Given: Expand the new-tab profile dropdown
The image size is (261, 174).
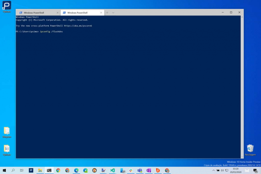Looking at the screenshot, I should coord(113,13).
